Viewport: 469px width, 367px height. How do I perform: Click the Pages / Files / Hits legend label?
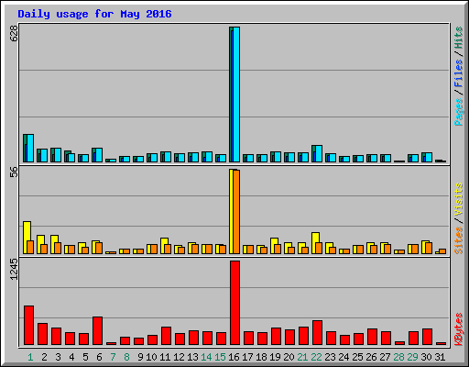[x=459, y=76]
